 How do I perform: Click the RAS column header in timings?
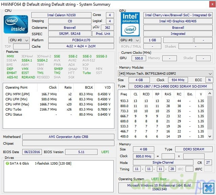[168, 94]
